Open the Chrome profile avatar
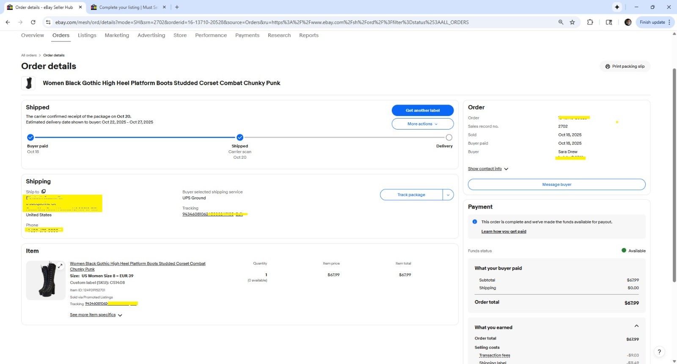This screenshot has height=364, width=677. click(x=628, y=22)
